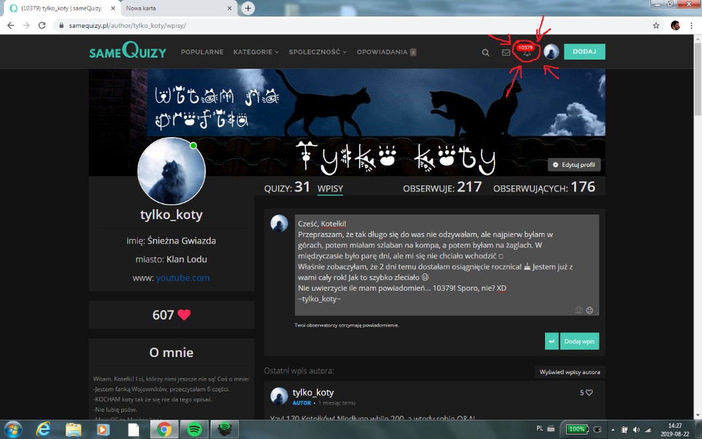Open Spotify from the Windows taskbar
Viewport: 702px width, 439px height.
click(195, 429)
